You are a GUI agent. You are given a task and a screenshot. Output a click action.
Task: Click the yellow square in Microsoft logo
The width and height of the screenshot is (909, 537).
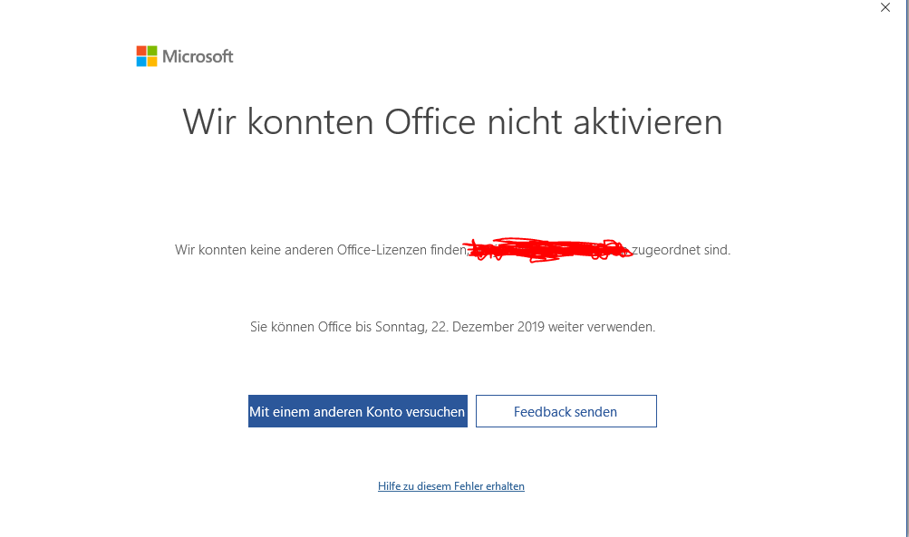pyautogui.click(x=152, y=62)
